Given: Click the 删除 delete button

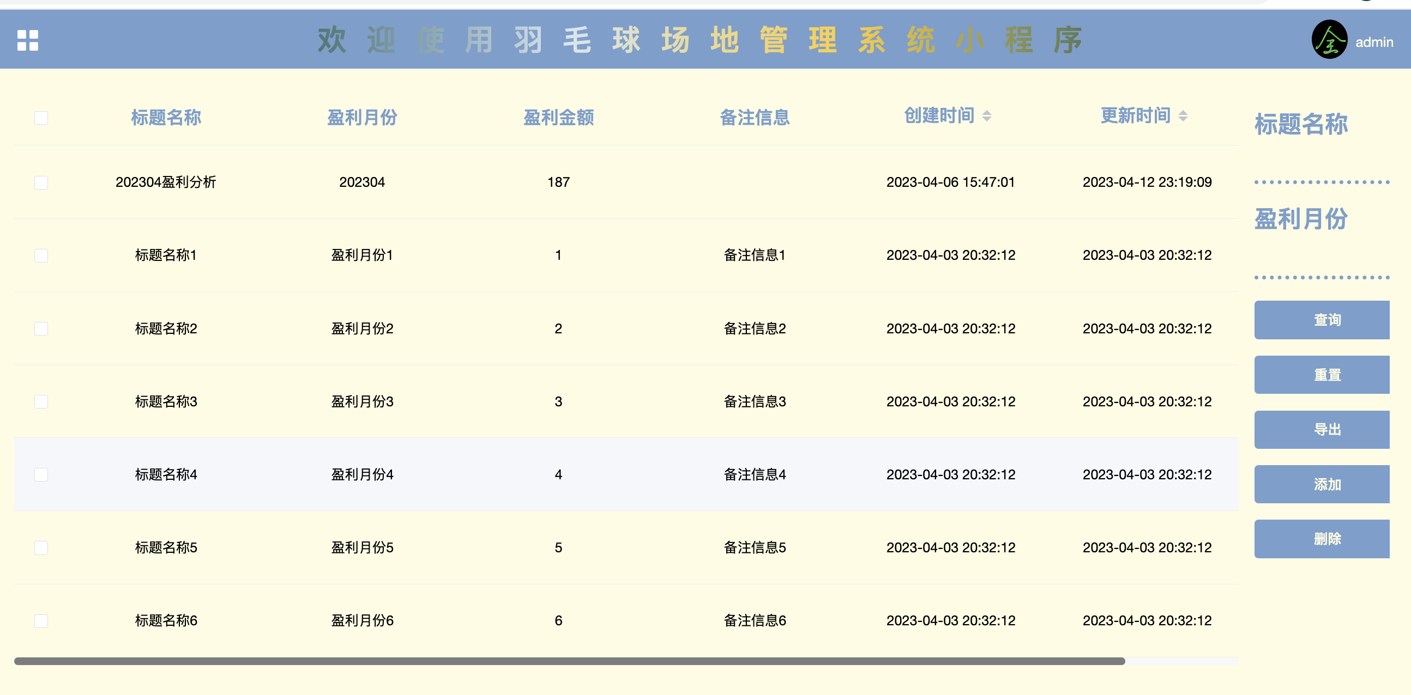Looking at the screenshot, I should pyautogui.click(x=1322, y=539).
